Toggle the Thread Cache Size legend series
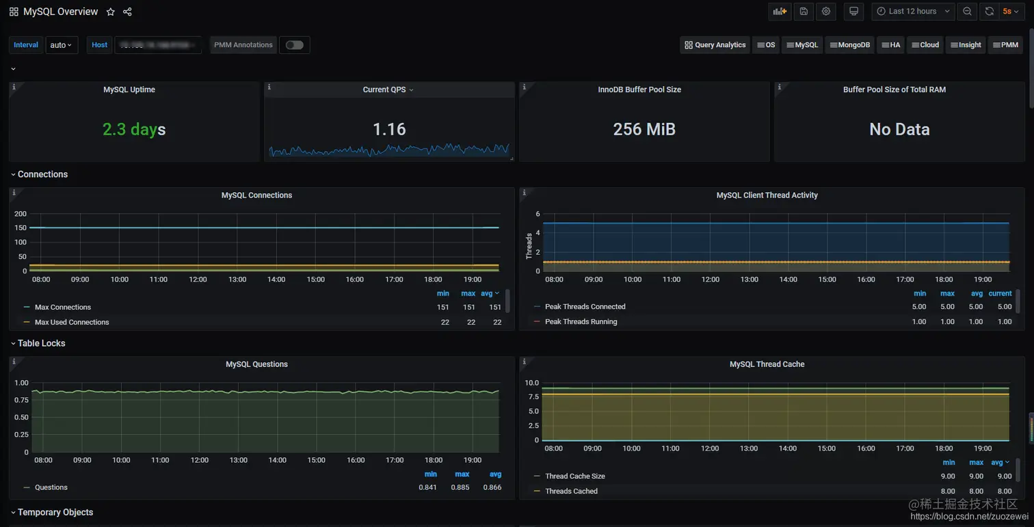Image resolution: width=1034 pixels, height=527 pixels. coord(574,476)
